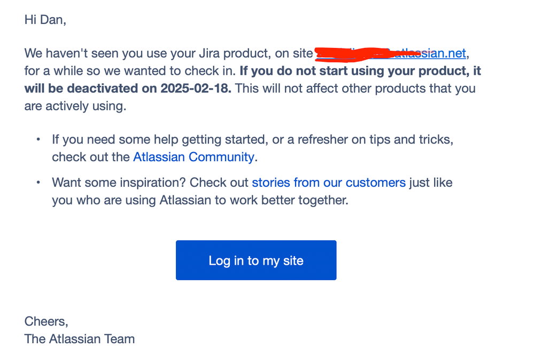Click the "Hi Dan," greeting text
The height and width of the screenshot is (364, 534).
click(45, 20)
